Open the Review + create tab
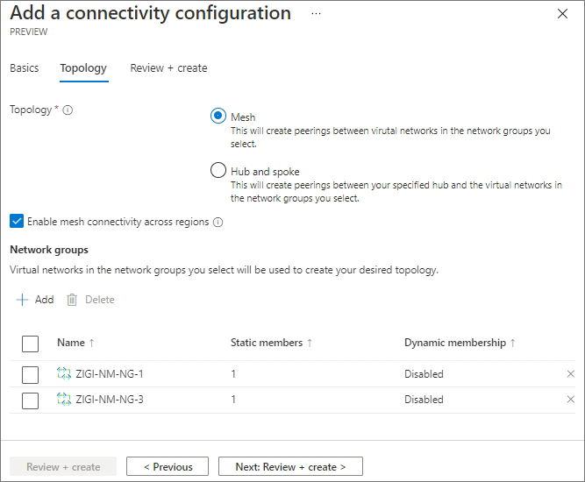The width and height of the screenshot is (585, 482). point(168,68)
